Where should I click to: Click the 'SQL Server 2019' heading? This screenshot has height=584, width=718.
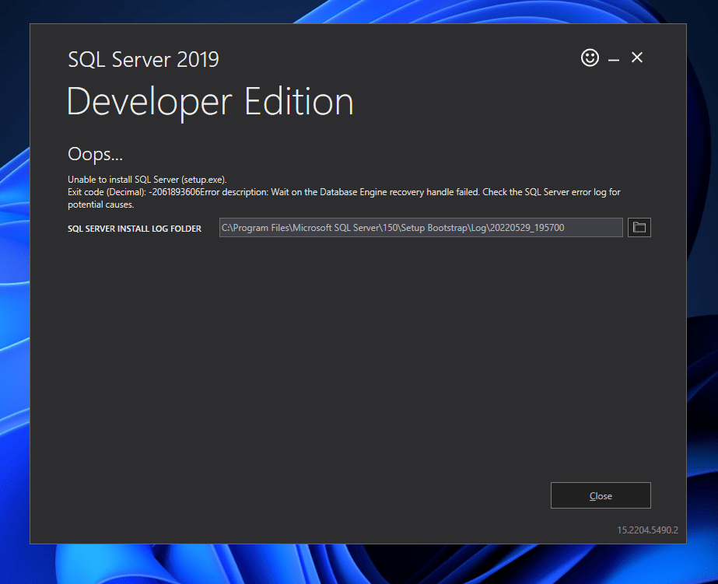pyautogui.click(x=143, y=60)
